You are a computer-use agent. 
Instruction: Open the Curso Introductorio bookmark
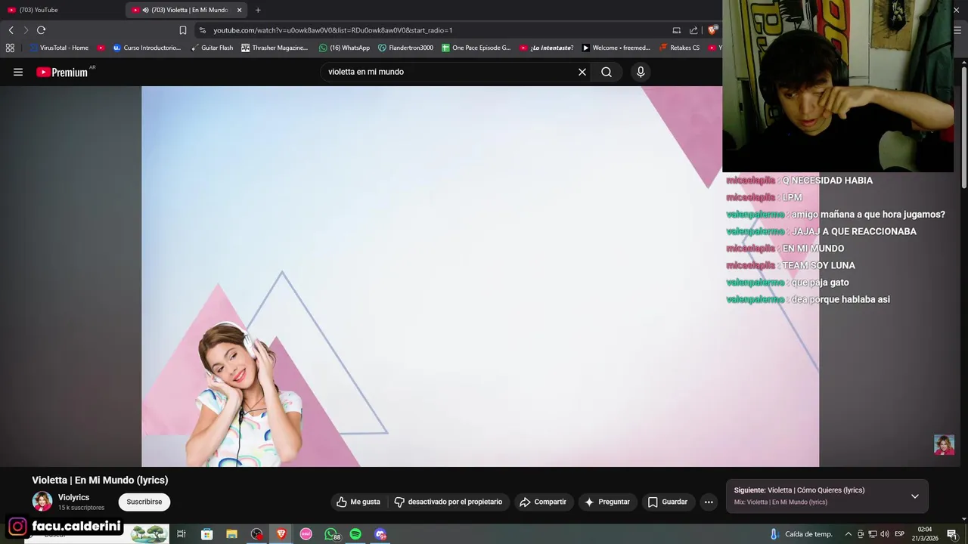click(x=147, y=48)
